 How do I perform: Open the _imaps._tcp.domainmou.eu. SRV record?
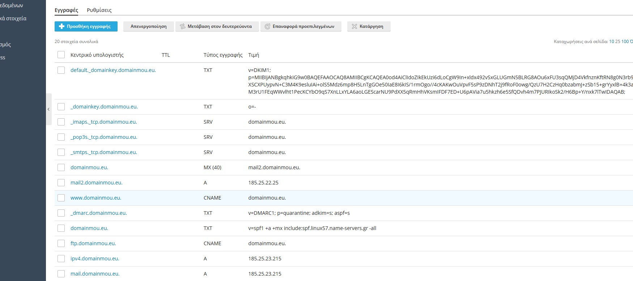coord(103,122)
